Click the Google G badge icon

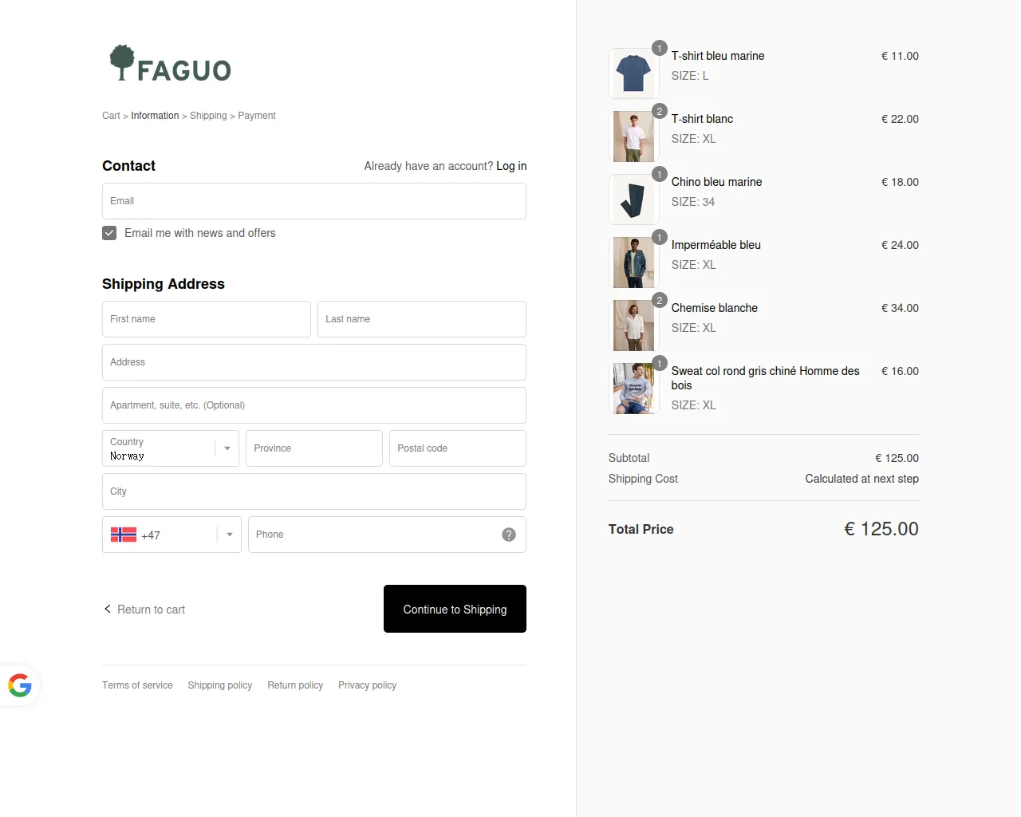pyautogui.click(x=20, y=685)
